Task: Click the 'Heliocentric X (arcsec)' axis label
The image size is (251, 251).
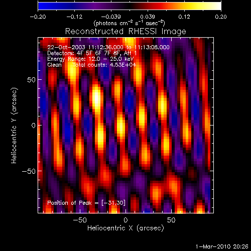Action: coord(125,228)
